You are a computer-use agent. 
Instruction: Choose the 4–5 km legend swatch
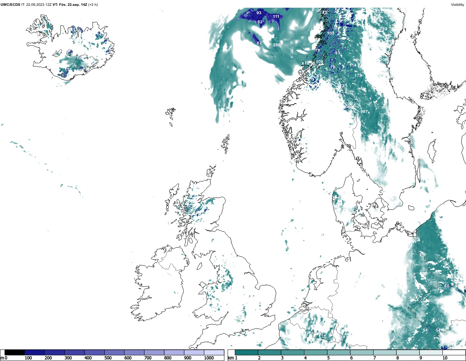[316, 353]
